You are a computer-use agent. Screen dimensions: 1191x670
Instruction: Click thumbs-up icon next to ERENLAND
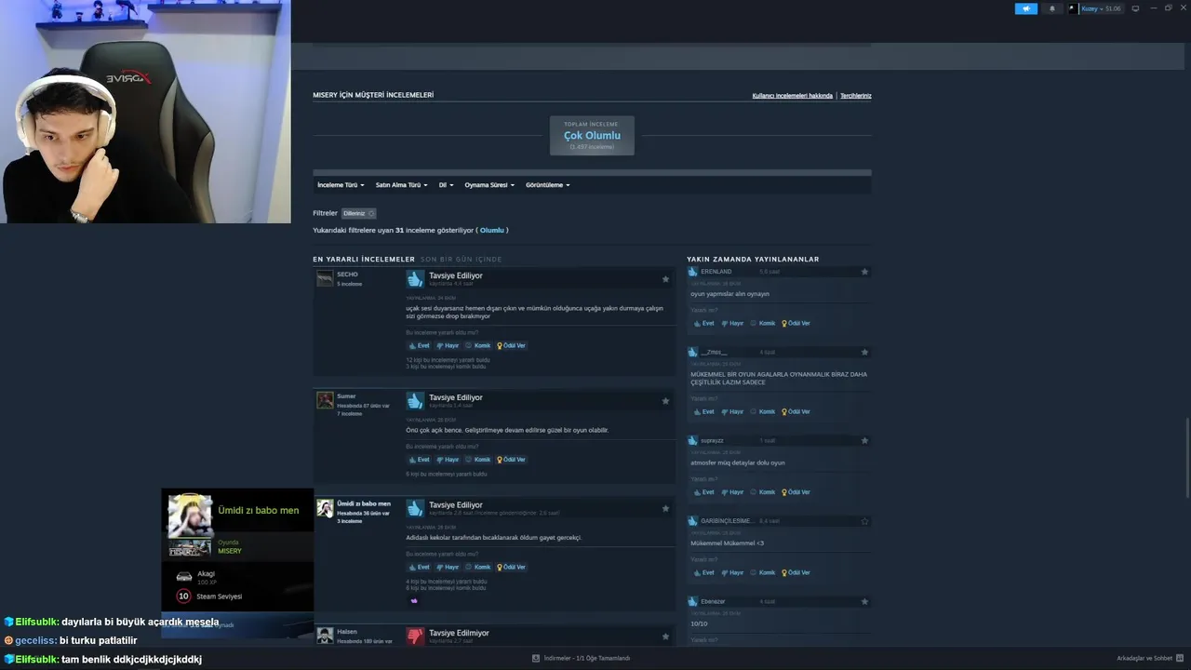692,272
